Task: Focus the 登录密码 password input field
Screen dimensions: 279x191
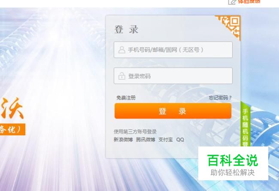Action: 173,76
